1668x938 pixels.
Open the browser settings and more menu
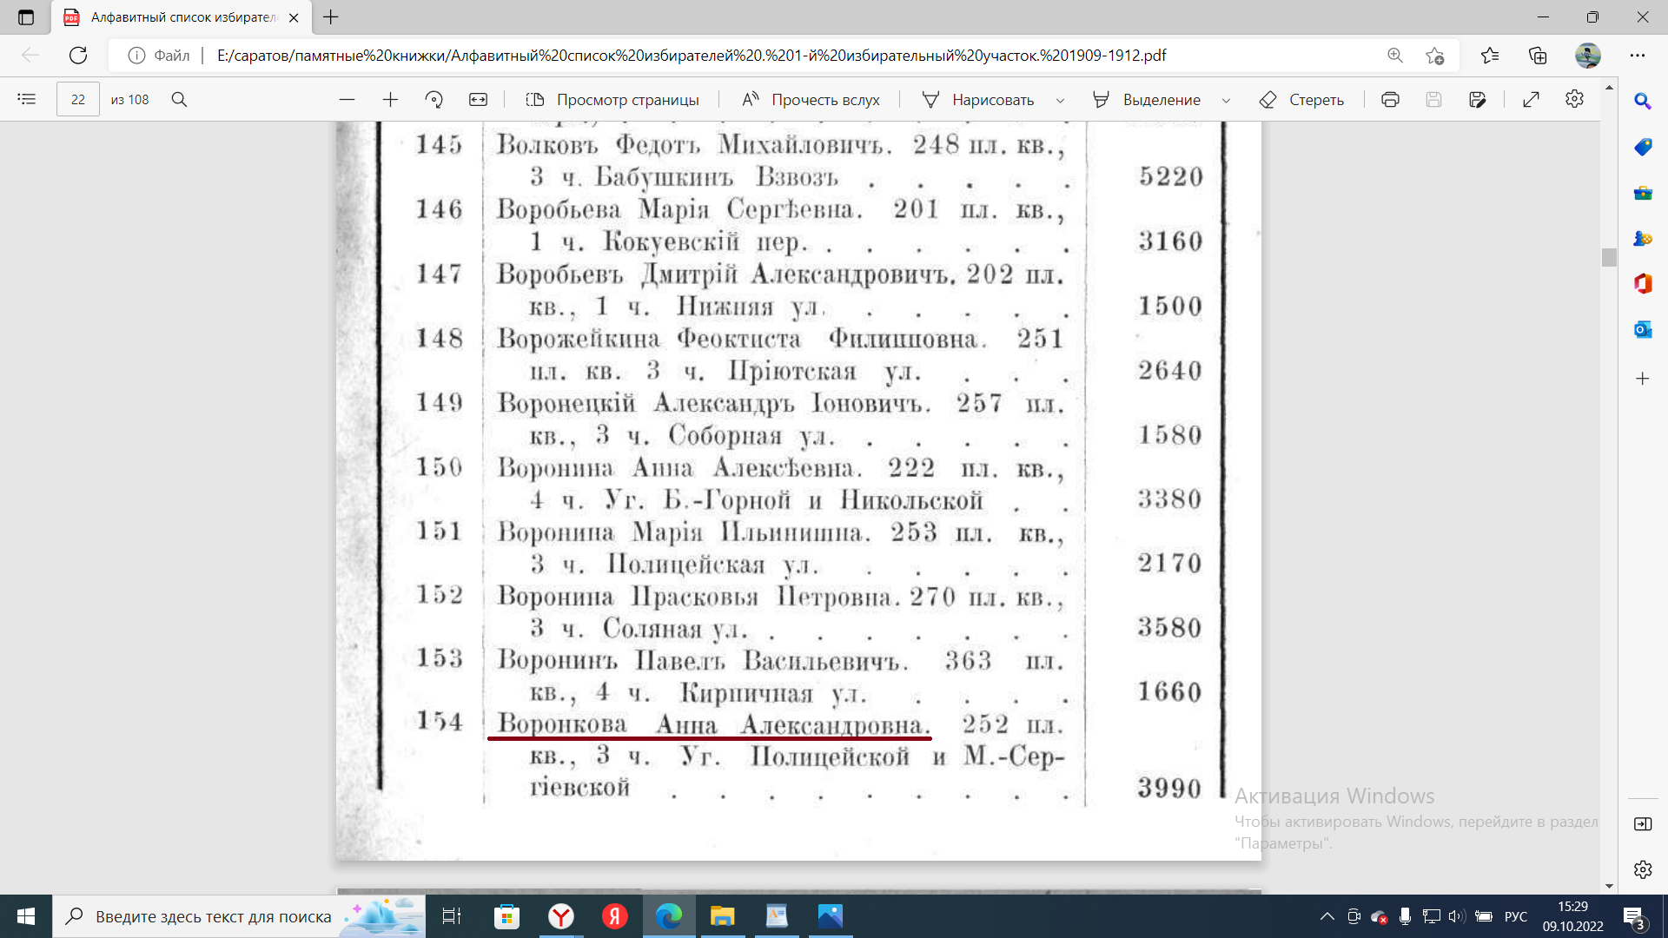pos(1638,55)
